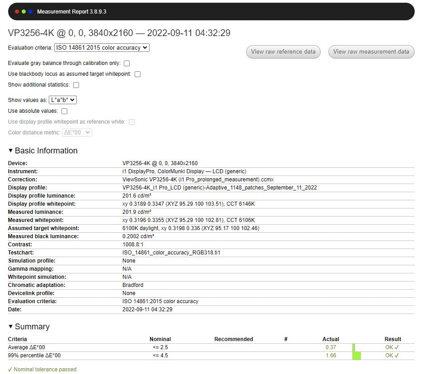Check Show additional statistics
Viewport: 421px width, 374px height.
[x=76, y=85]
